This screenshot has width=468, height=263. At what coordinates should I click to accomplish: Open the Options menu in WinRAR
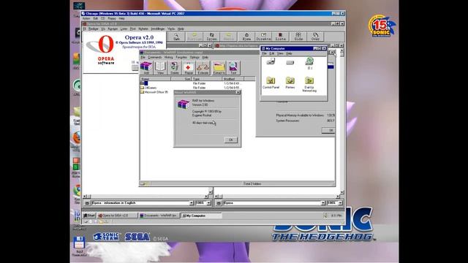[x=195, y=57]
